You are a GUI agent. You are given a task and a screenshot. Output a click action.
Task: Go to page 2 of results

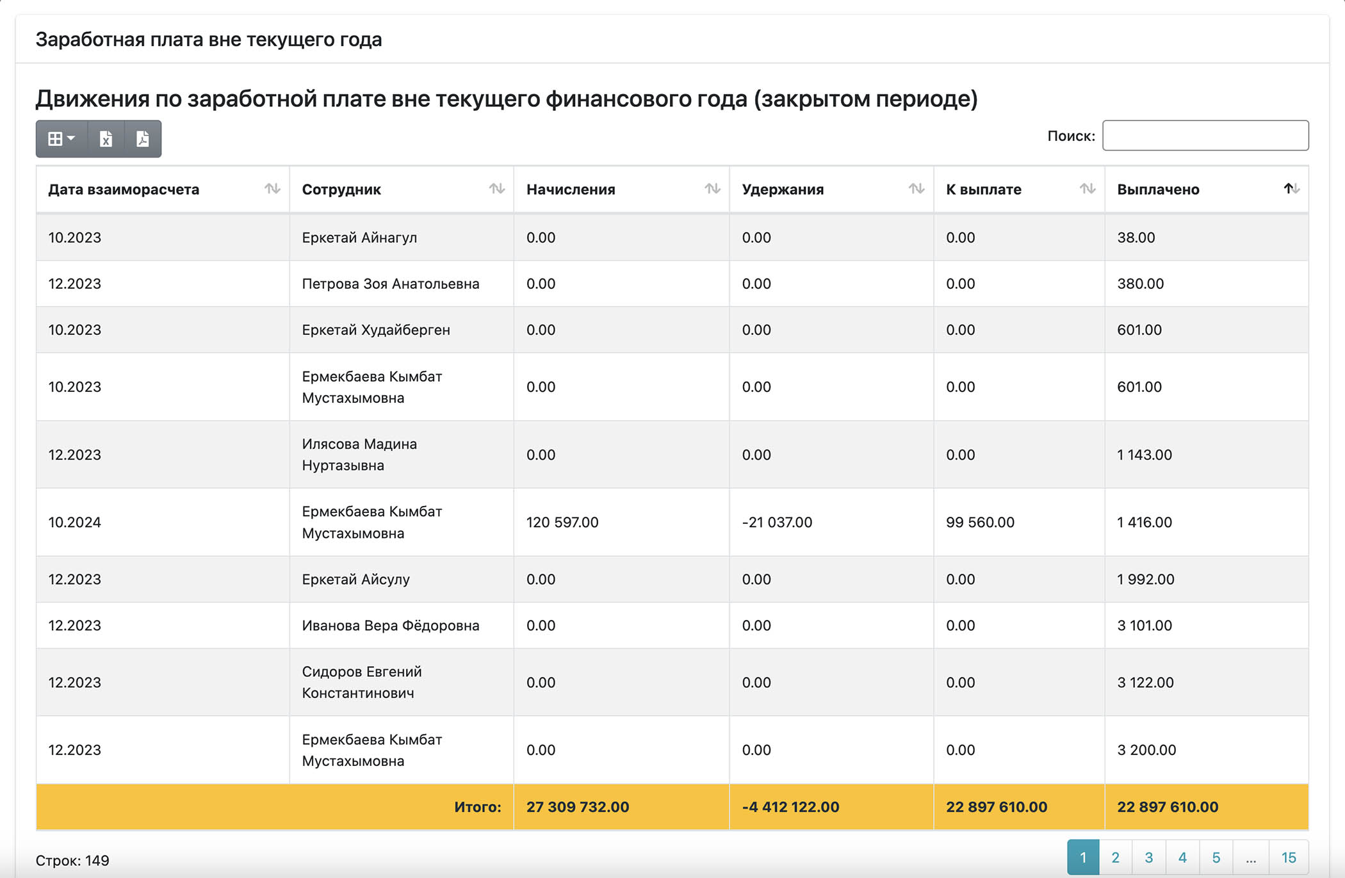(1116, 858)
